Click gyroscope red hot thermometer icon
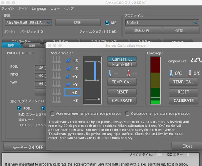 (190, 73)
